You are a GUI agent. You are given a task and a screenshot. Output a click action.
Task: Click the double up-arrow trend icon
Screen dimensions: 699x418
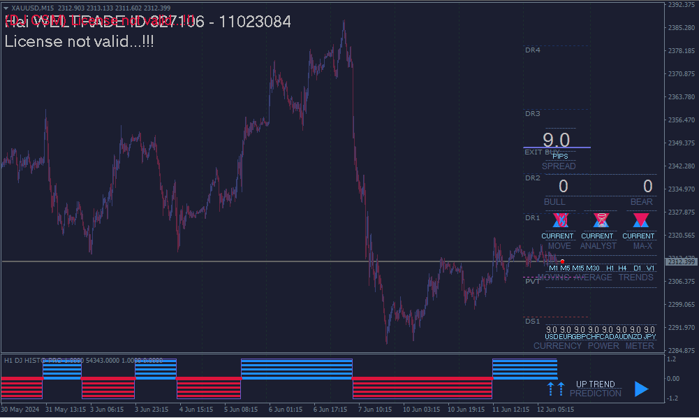(555, 389)
